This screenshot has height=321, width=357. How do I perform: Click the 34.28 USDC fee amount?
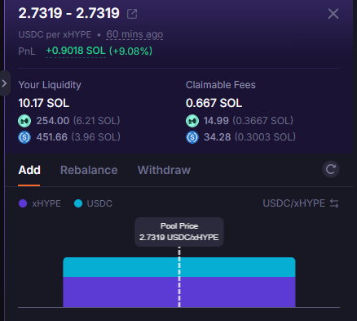(x=218, y=137)
